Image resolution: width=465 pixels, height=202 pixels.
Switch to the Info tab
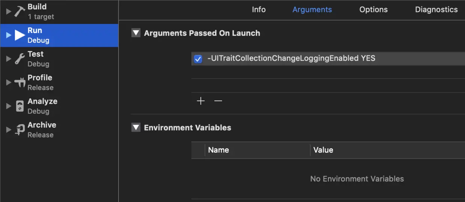259,10
